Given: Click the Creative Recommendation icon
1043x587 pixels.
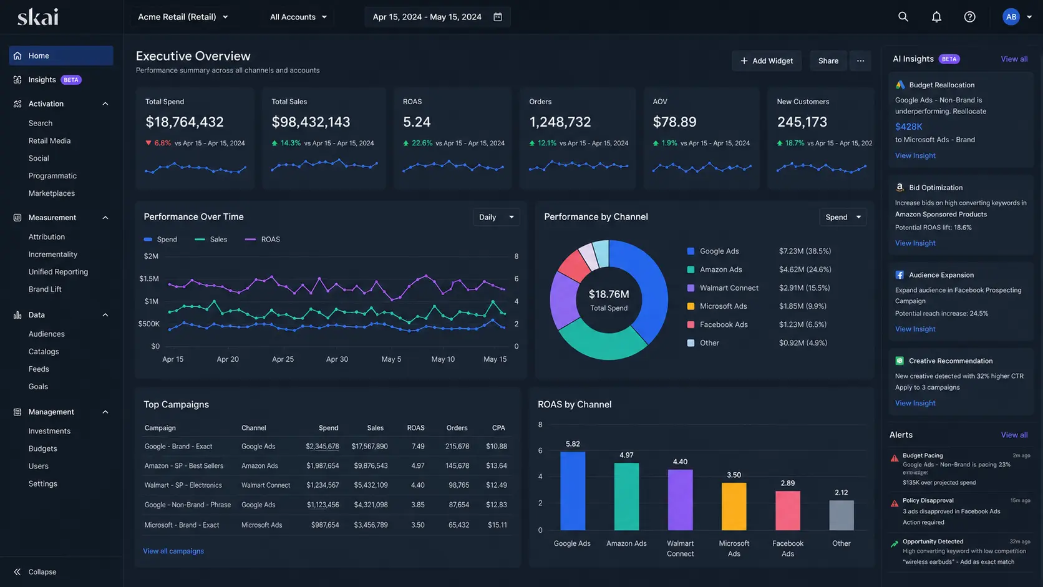Looking at the screenshot, I should tap(900, 361).
